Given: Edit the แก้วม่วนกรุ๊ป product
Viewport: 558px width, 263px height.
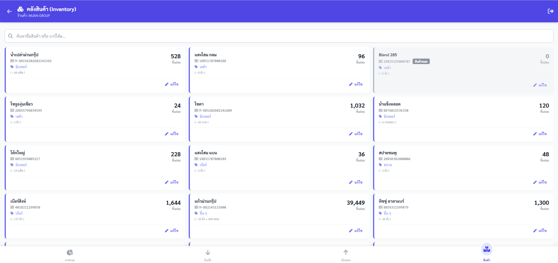Looking at the screenshot, I should pyautogui.click(x=356, y=231).
